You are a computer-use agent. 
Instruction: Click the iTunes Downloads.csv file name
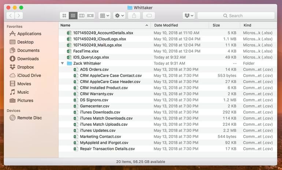(x=100, y=112)
